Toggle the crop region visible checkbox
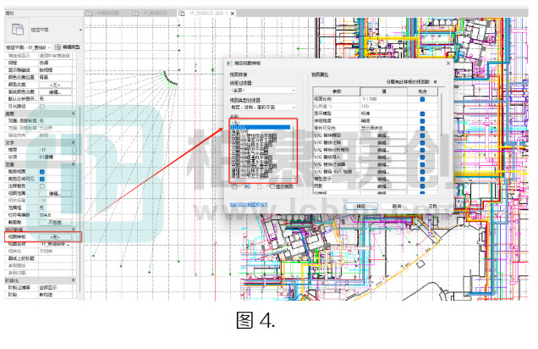 [x=42, y=179]
